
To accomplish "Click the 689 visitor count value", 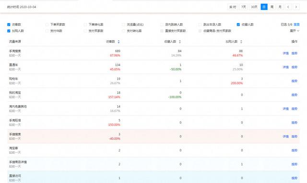I will [118, 51].
